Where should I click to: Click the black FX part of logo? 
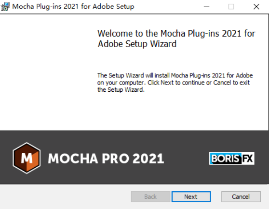point(248,159)
